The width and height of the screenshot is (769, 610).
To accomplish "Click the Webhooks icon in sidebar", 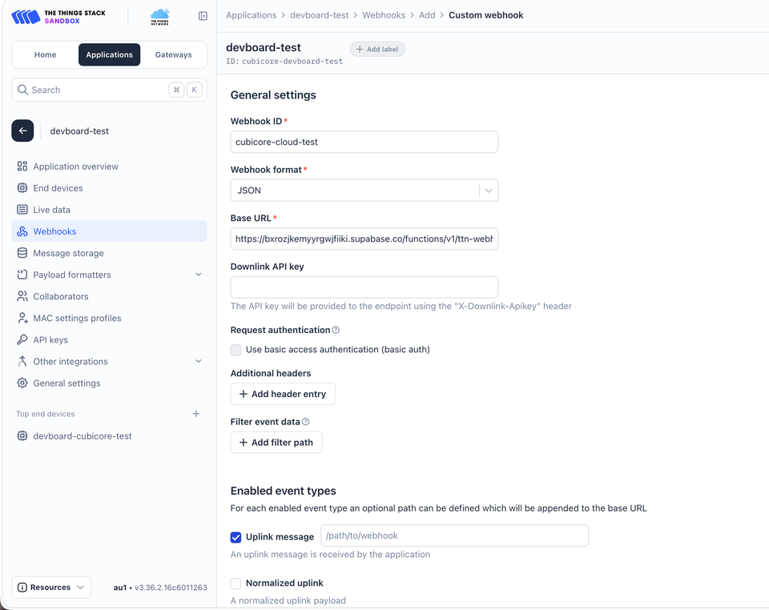I will tap(22, 231).
